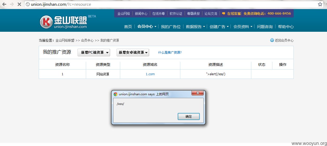Click the hotline number 400-666-8456

click(279, 14)
